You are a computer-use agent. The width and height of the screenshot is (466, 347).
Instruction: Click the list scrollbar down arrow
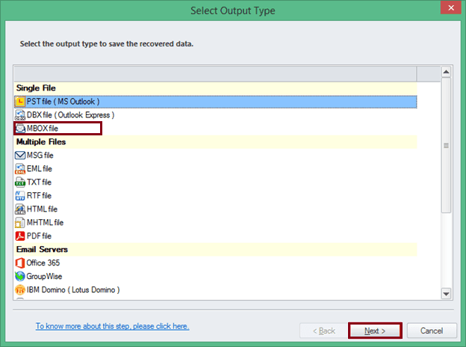[x=446, y=294]
